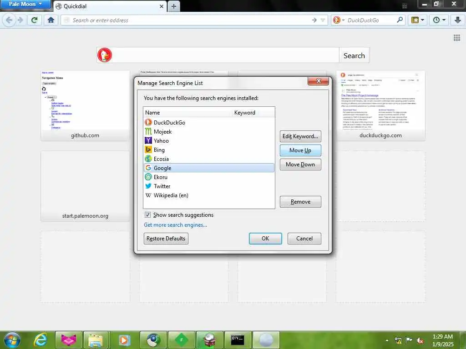Launch Internet Explorer from taskbar
Screen dimensions: 466x349
point(41,340)
